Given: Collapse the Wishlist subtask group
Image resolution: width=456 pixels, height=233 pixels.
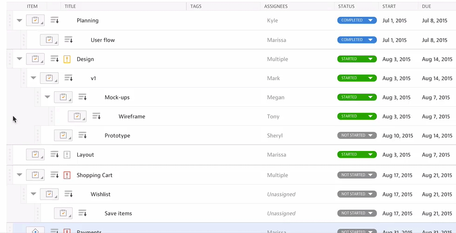Looking at the screenshot, I should pos(34,194).
